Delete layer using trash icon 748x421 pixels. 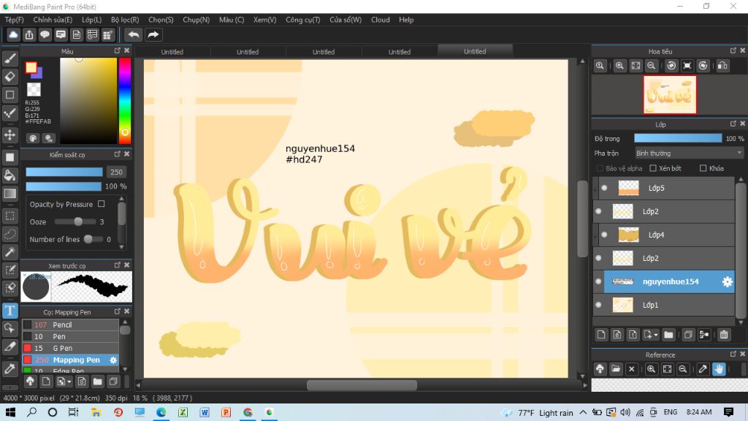point(724,335)
